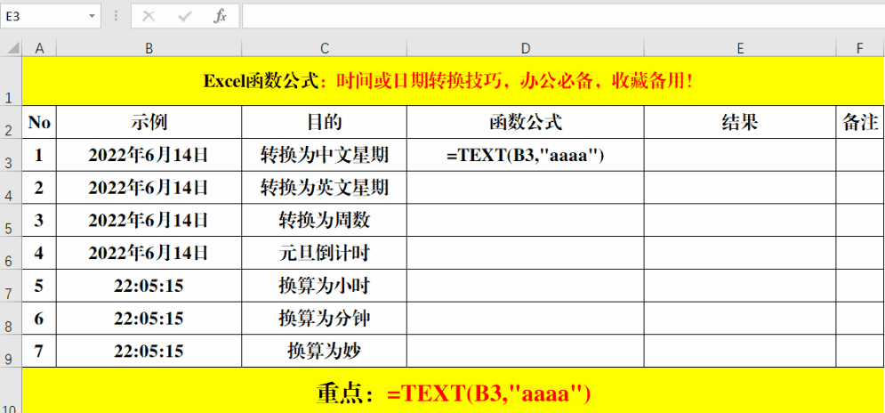Screen dimensions: 885x413
Task: Click the No cell containing 6
Action: 39,318
